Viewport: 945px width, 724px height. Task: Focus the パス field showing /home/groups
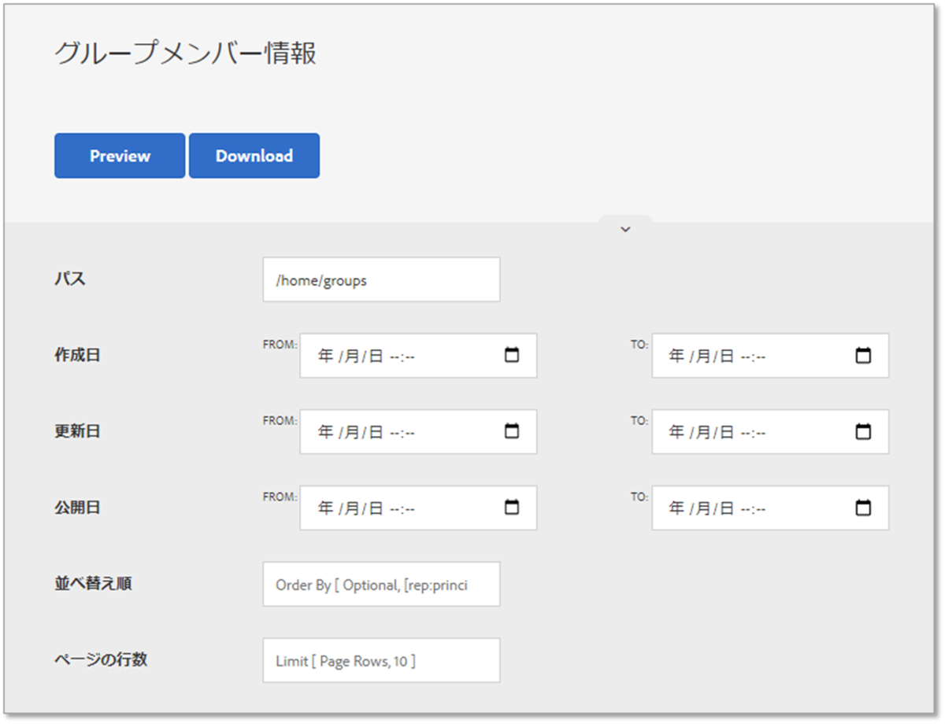pyautogui.click(x=381, y=279)
